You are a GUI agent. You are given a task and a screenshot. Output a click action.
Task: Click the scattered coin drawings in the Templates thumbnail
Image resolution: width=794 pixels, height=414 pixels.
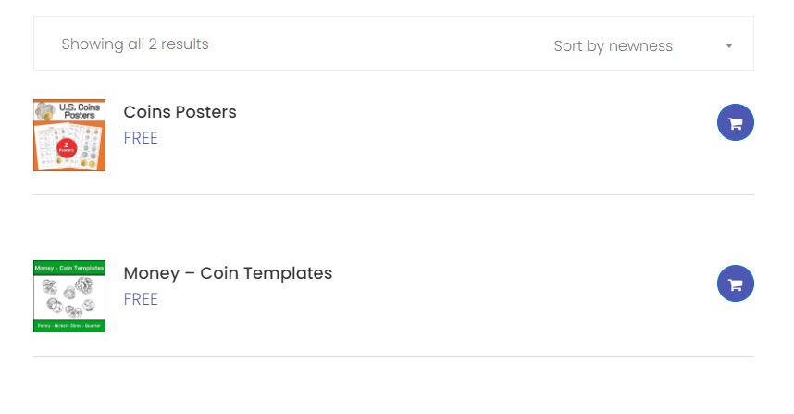pos(69,297)
